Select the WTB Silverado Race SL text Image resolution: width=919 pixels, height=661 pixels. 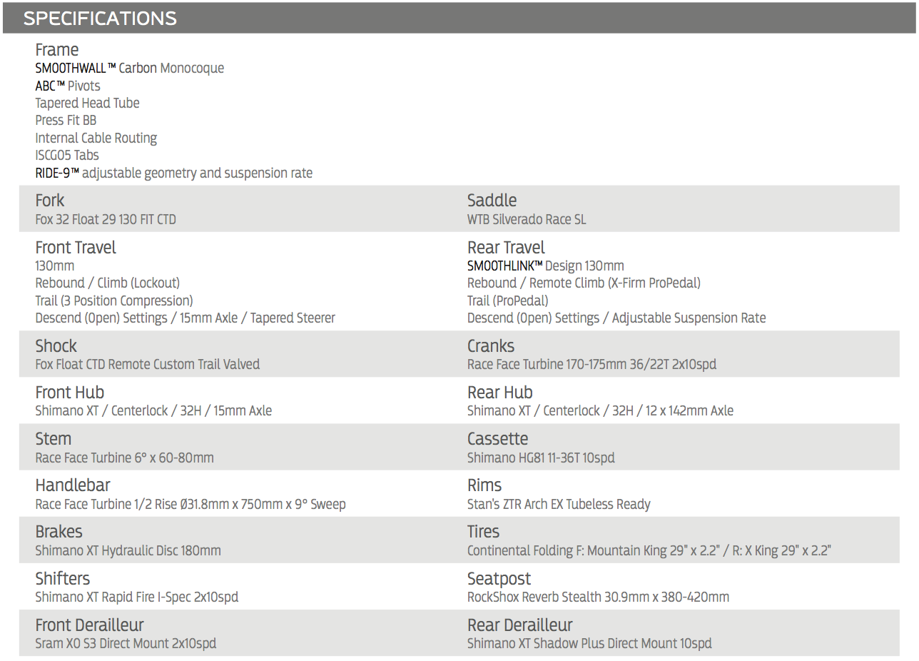527,220
